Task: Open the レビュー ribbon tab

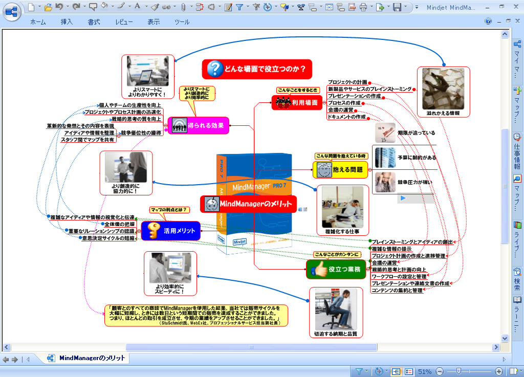Action: (124, 22)
